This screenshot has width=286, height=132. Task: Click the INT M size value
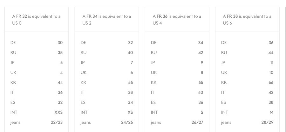pos(271,112)
